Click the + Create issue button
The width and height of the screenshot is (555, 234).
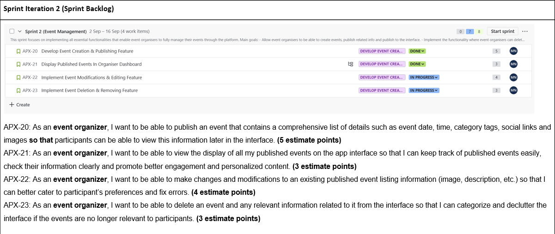pyautogui.click(x=20, y=105)
